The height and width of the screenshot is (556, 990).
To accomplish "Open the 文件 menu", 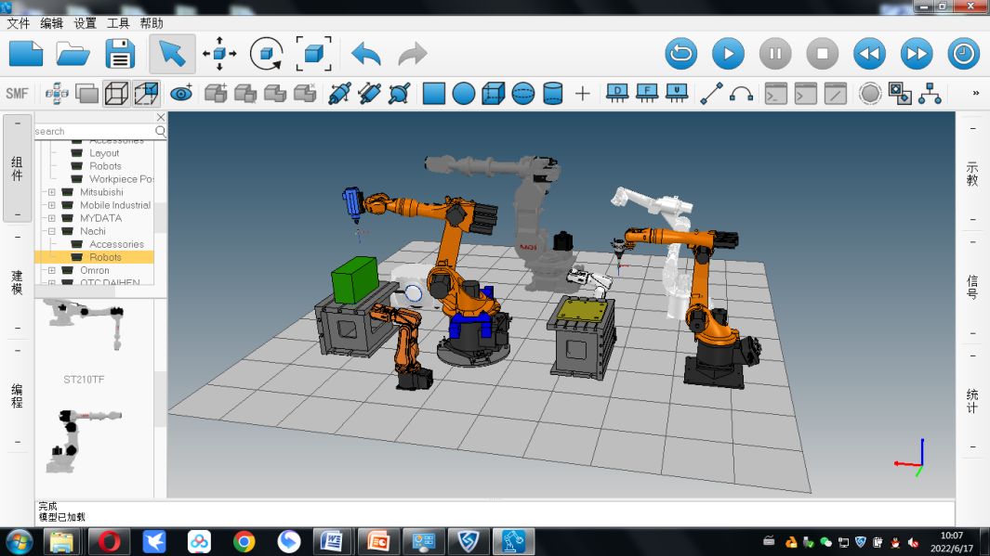I will tap(19, 23).
